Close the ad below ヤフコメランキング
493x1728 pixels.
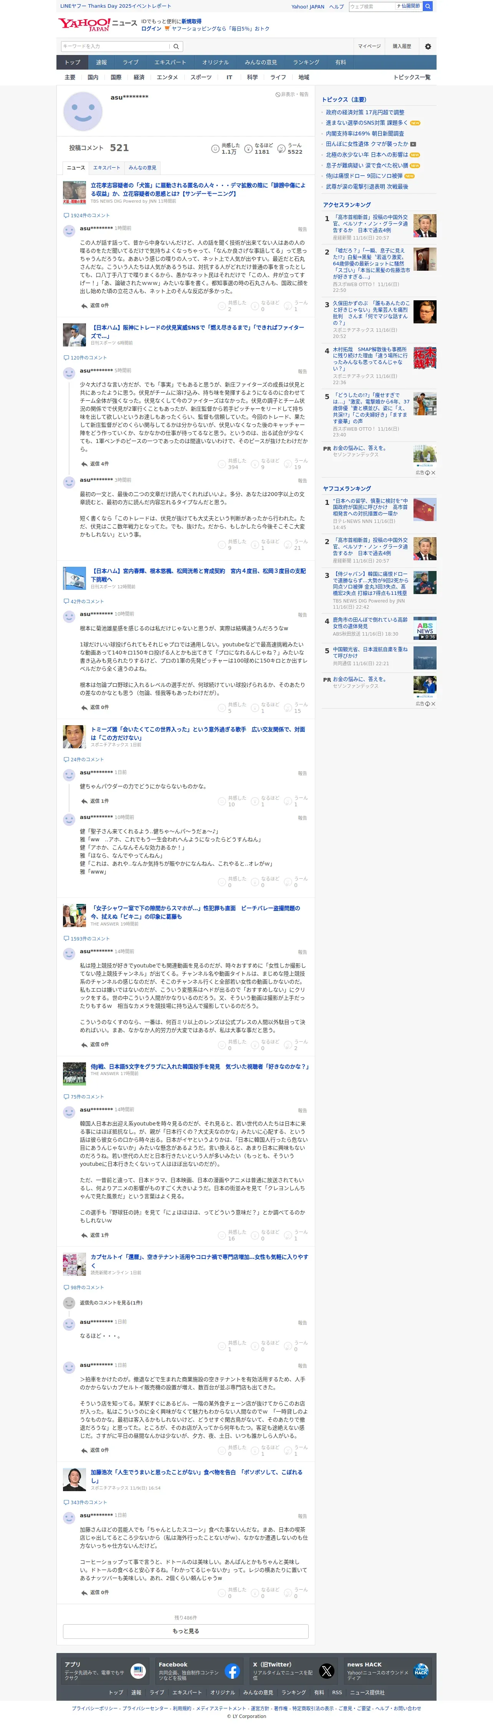(433, 704)
